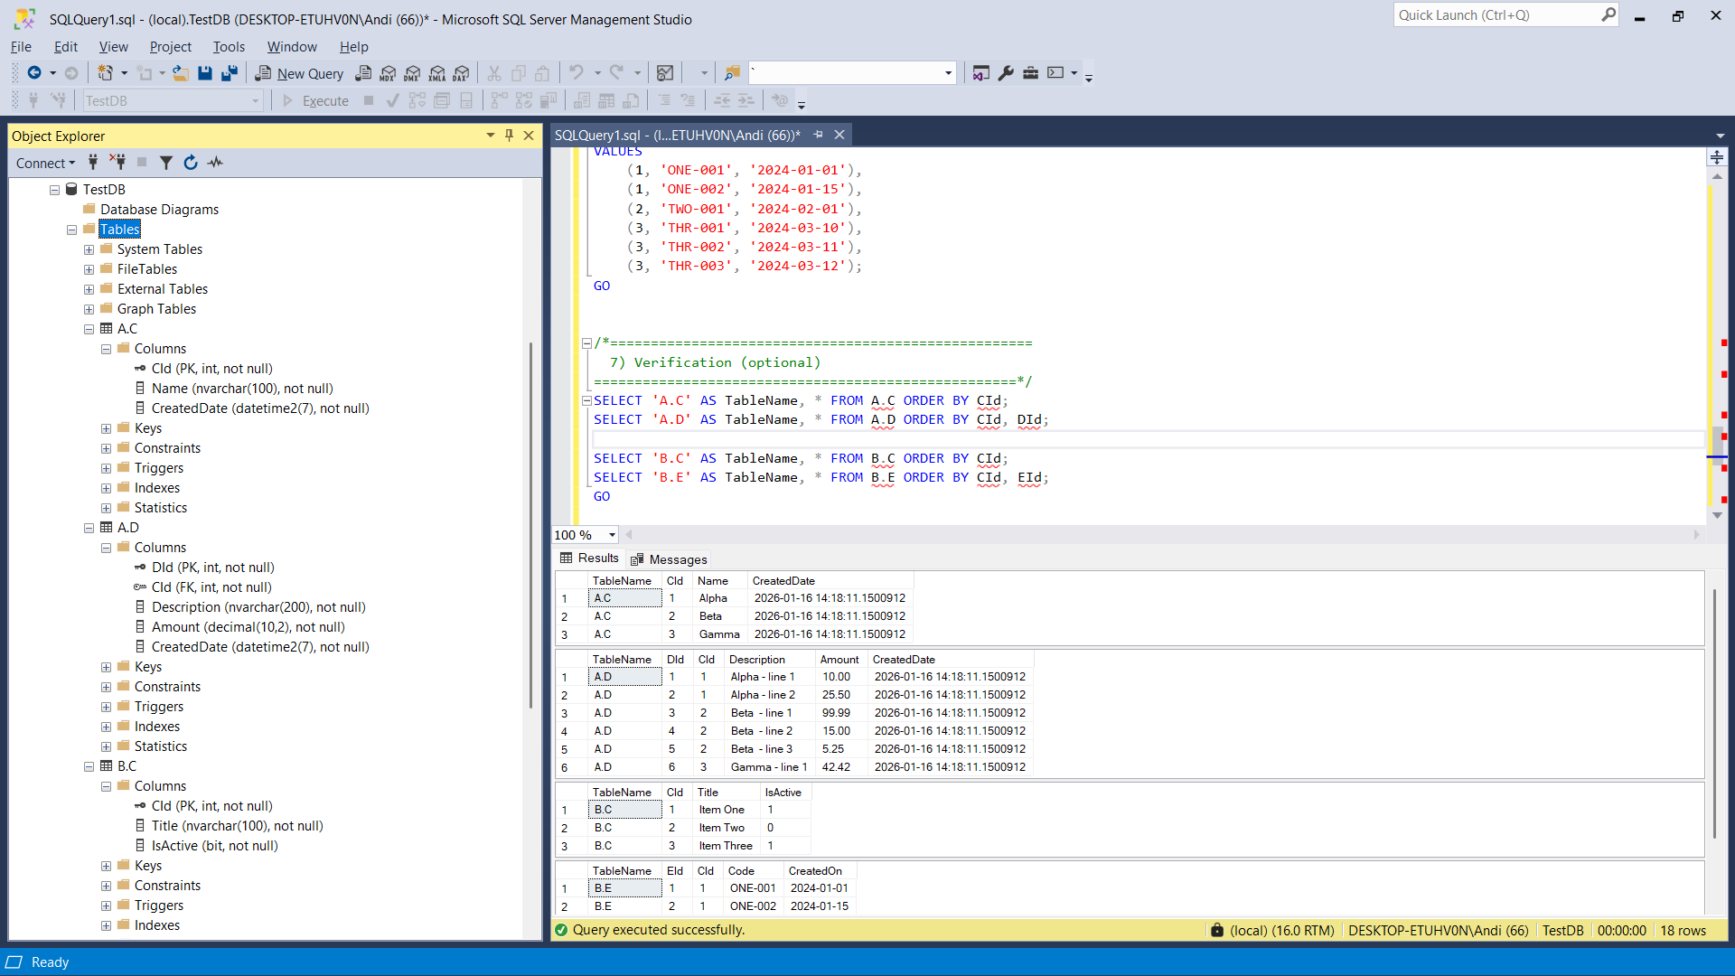Switch to the Messages tab
The height and width of the screenshot is (976, 1735).
[x=670, y=559]
